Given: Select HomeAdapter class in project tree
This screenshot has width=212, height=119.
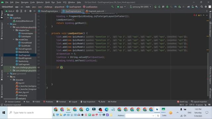Looking at the screenshot, I should (26, 33).
